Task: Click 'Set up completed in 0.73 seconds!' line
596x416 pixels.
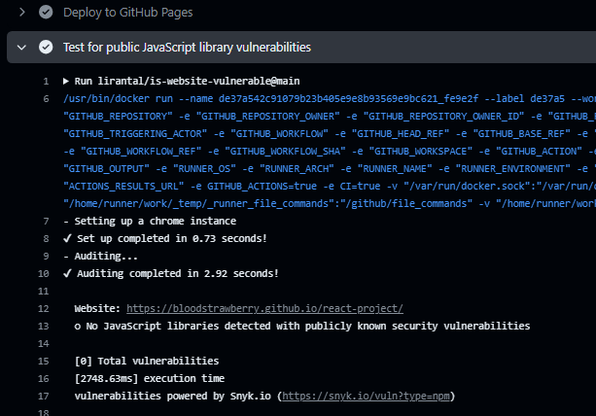Action: coord(165,238)
